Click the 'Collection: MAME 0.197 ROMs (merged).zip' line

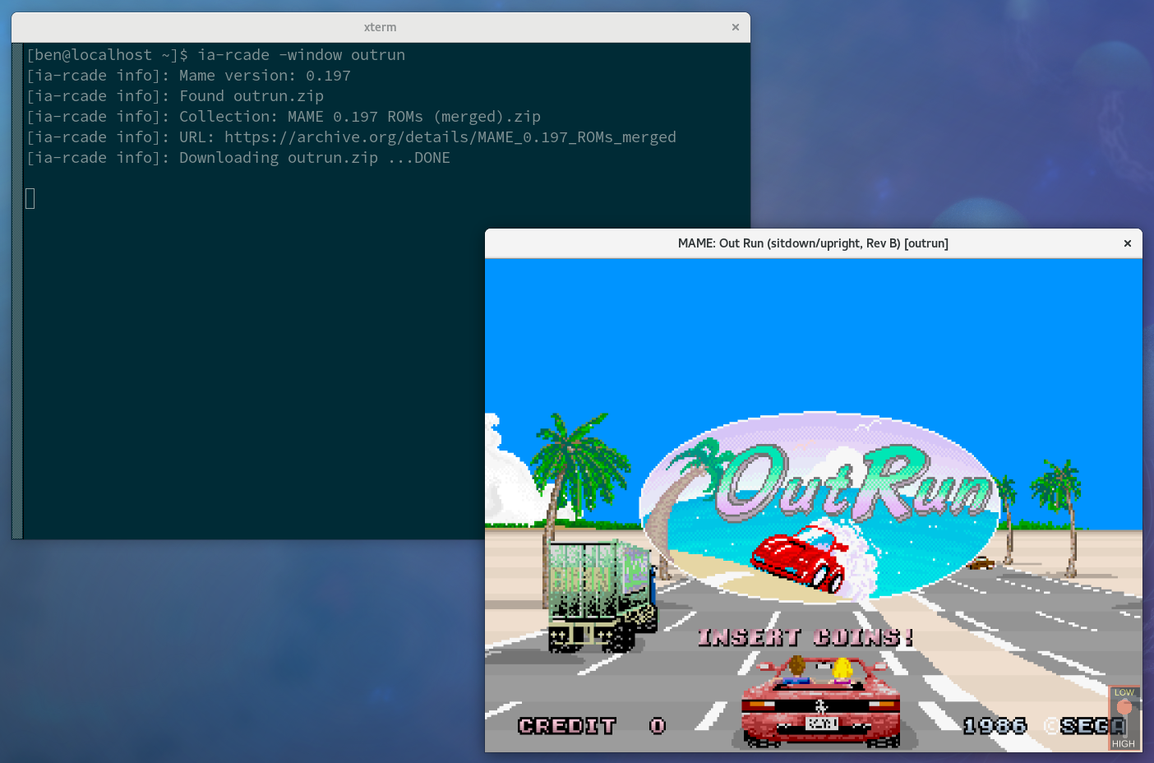[x=360, y=117]
